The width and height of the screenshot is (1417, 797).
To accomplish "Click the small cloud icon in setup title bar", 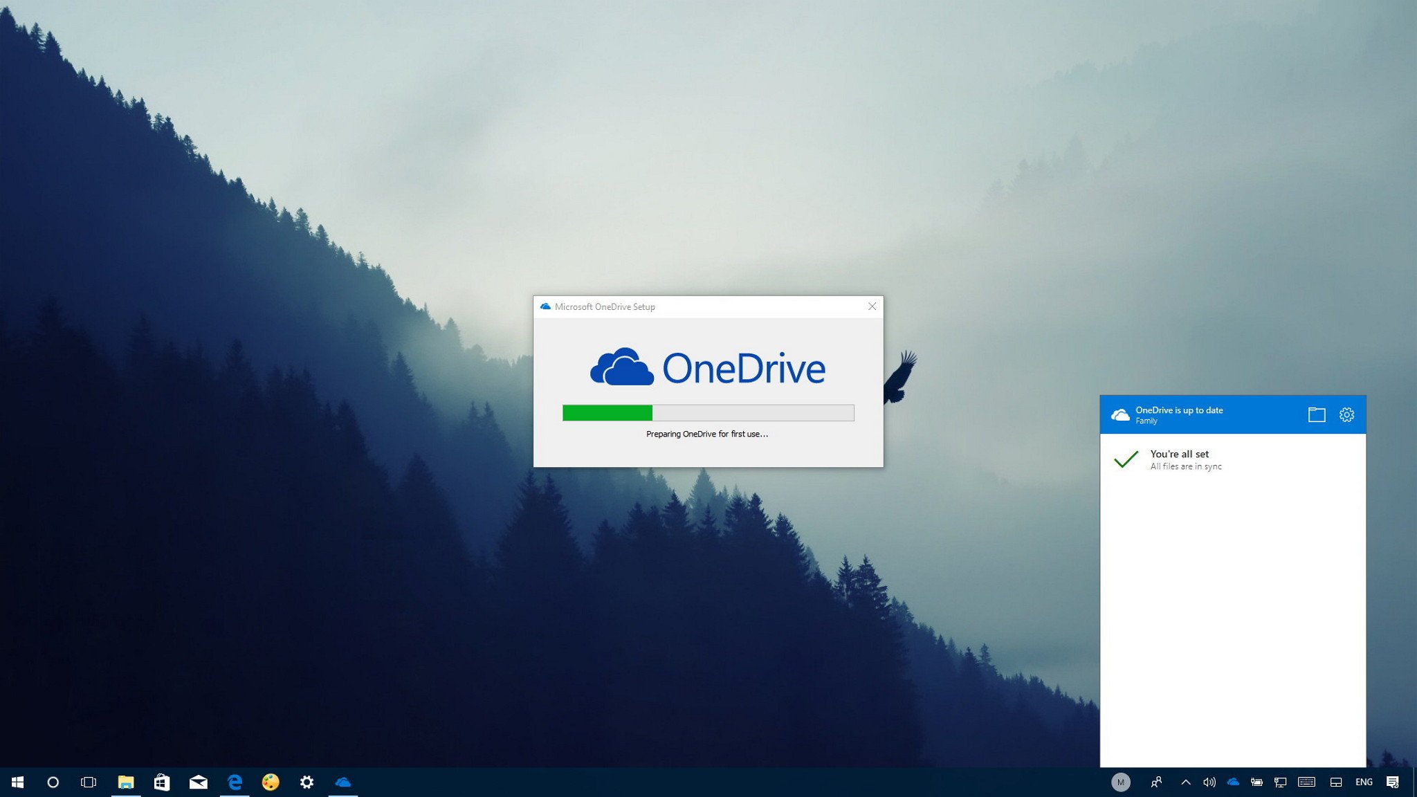I will pos(545,306).
